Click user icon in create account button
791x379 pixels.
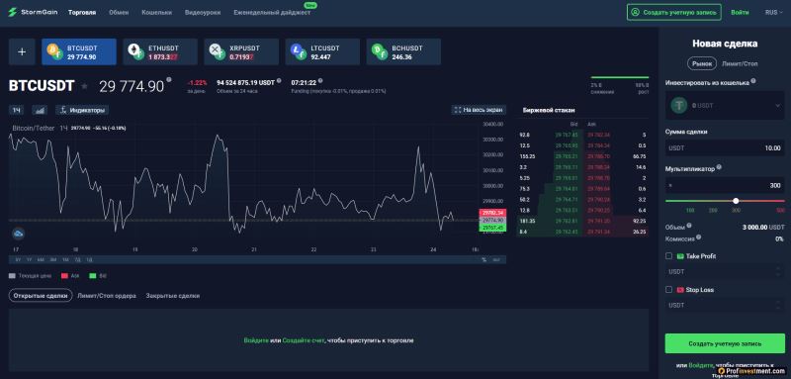pyautogui.click(x=635, y=12)
